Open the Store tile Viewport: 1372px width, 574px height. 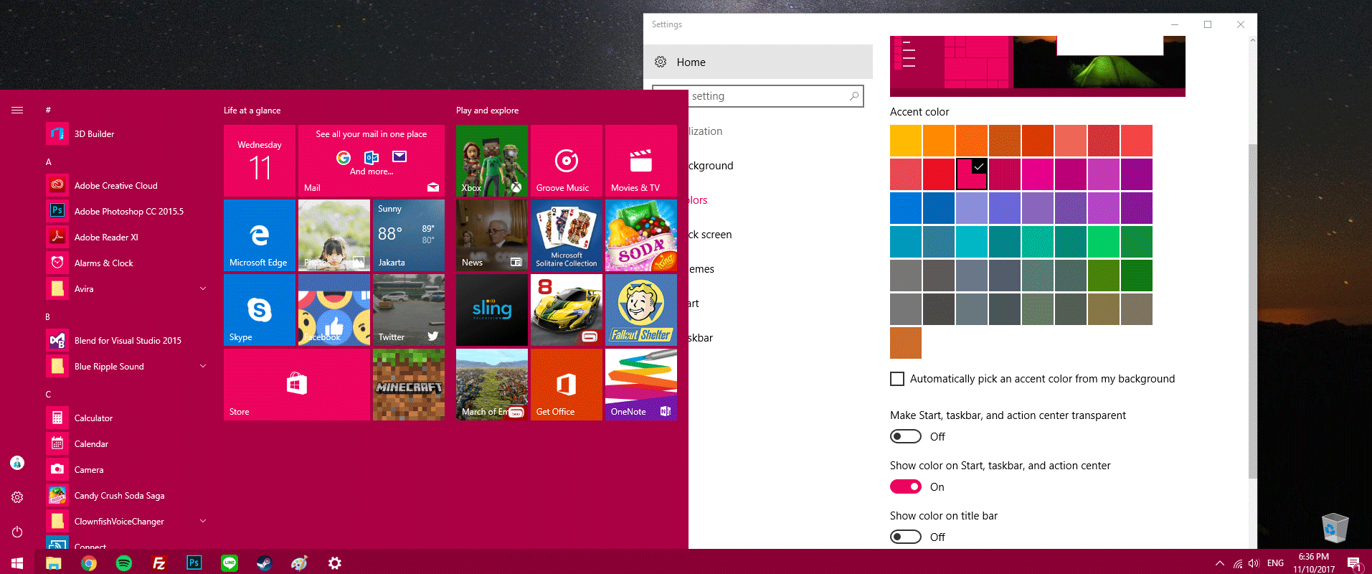click(x=297, y=385)
